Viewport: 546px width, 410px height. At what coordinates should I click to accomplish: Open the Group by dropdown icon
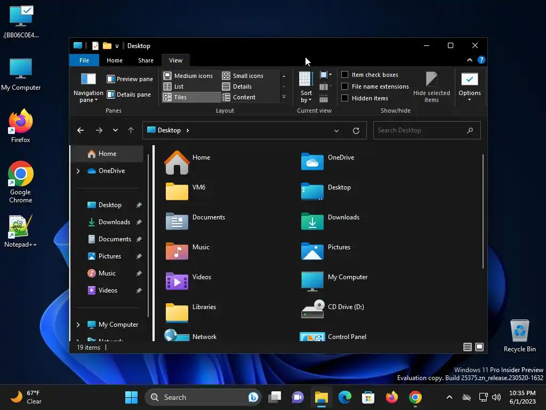(x=326, y=75)
